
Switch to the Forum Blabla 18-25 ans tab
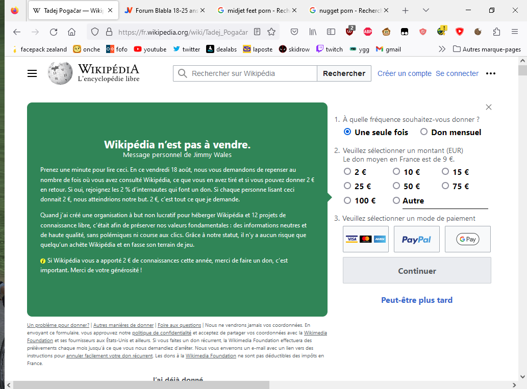click(165, 10)
